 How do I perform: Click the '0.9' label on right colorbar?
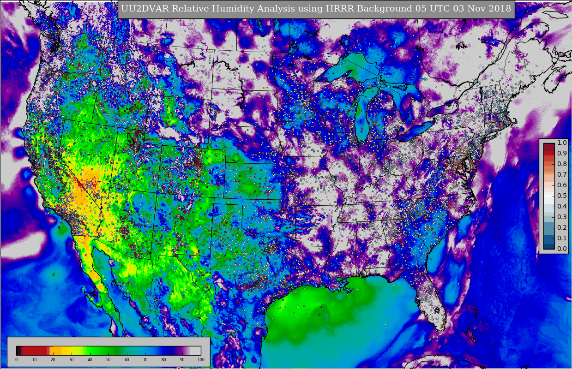click(562, 154)
